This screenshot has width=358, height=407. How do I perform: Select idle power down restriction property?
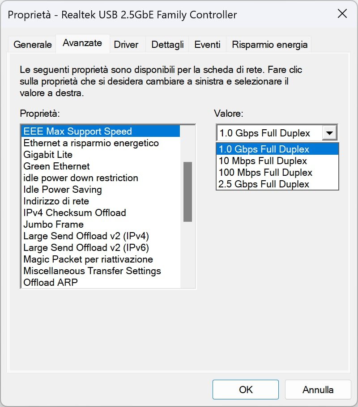click(x=101, y=178)
